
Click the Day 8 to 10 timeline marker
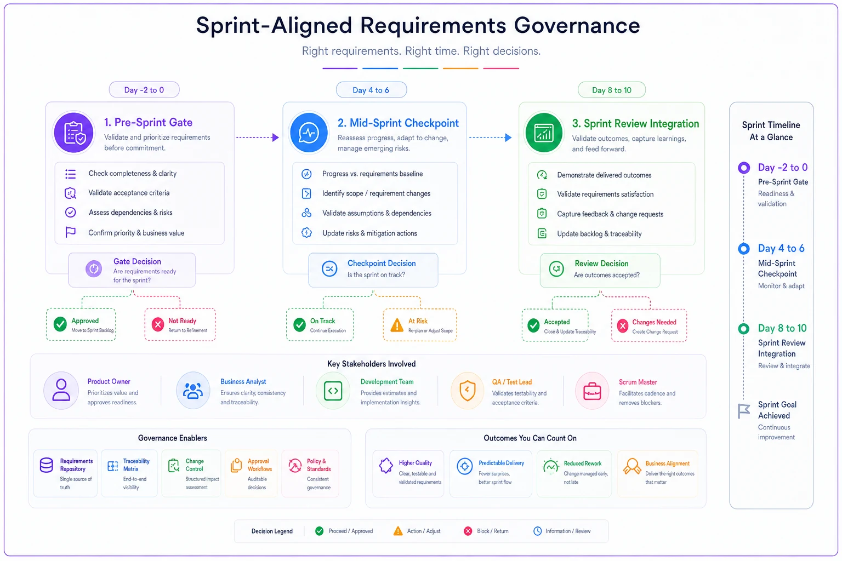tap(744, 329)
